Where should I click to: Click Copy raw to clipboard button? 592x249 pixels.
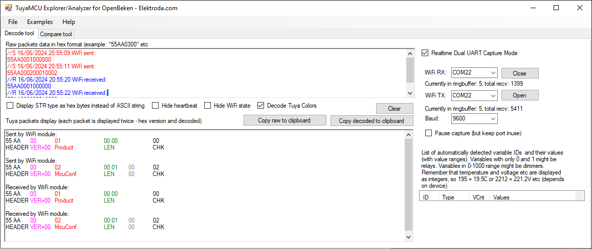(284, 120)
